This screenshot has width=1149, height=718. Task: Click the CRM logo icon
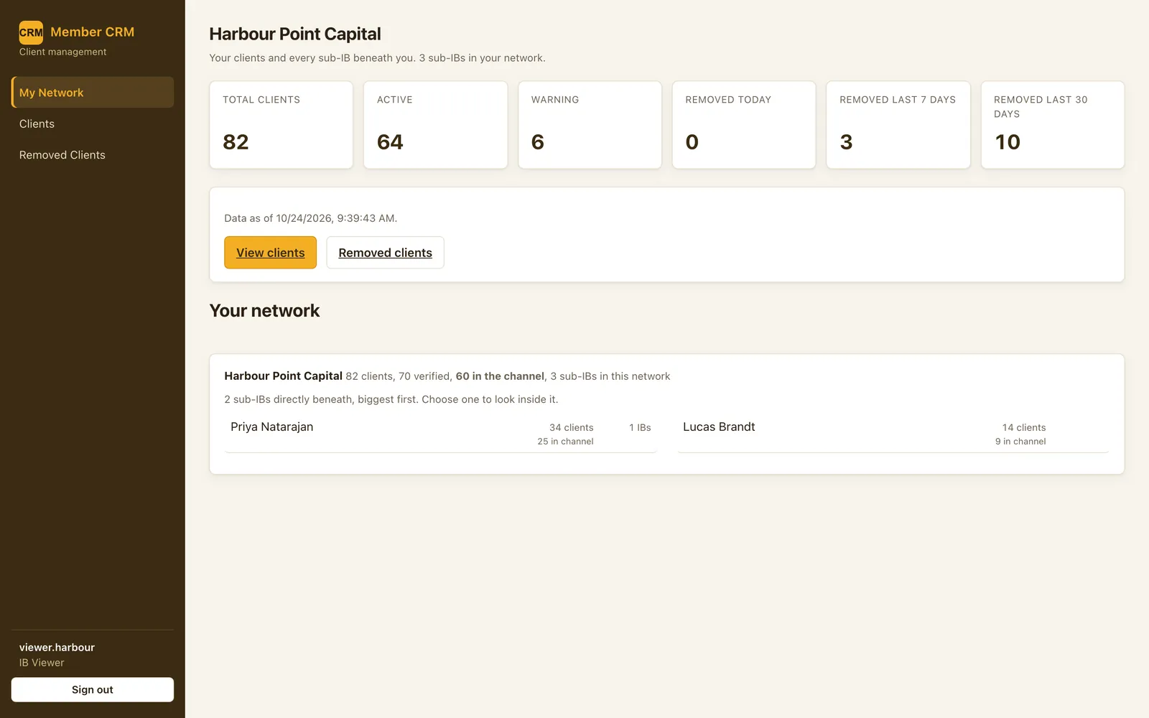(31, 32)
